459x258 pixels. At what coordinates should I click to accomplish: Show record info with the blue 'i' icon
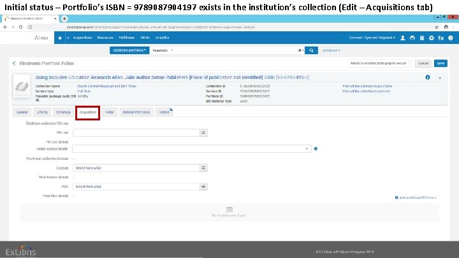427,77
